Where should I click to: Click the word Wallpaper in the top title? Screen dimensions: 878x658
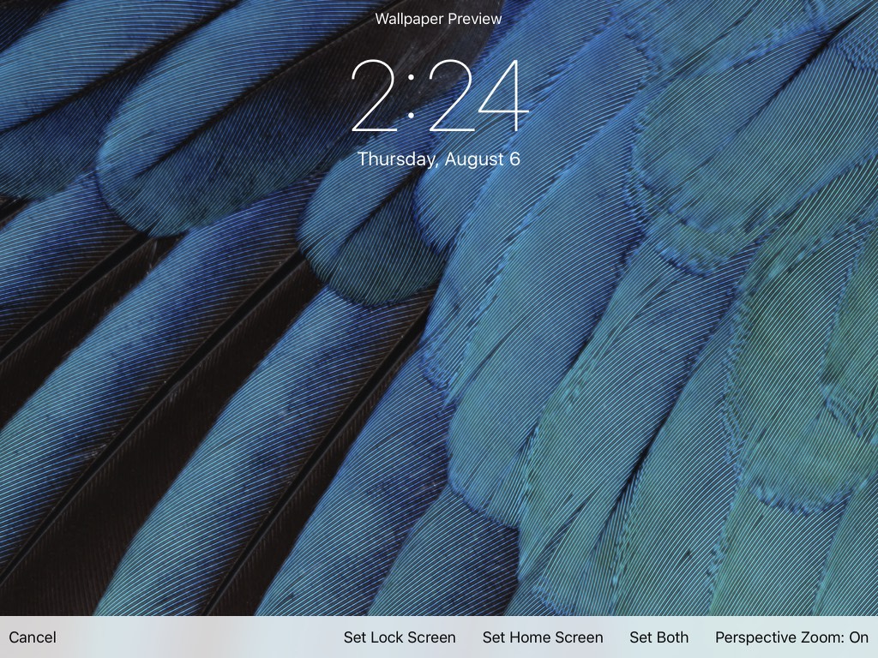pyautogui.click(x=407, y=19)
